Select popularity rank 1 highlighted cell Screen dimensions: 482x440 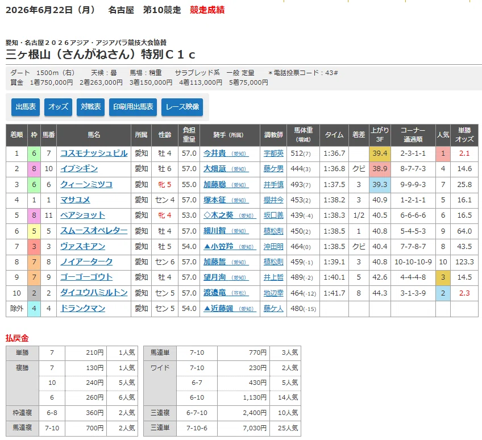point(443,153)
